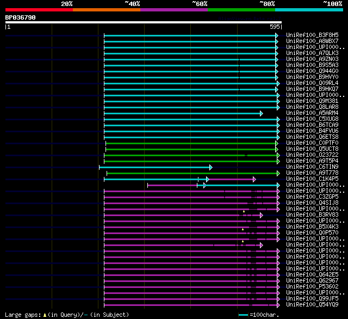Select the UniRef100_Q6ETS8 label

point(312,137)
